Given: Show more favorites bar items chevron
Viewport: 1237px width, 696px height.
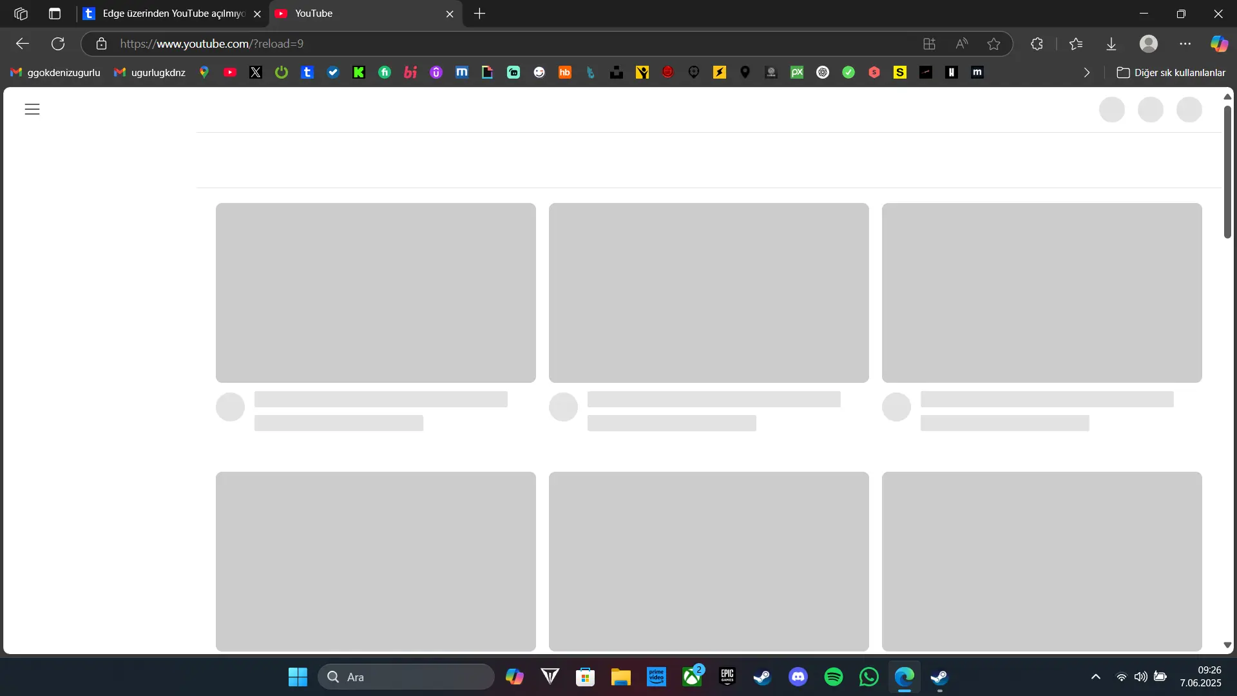Looking at the screenshot, I should click(x=1087, y=72).
